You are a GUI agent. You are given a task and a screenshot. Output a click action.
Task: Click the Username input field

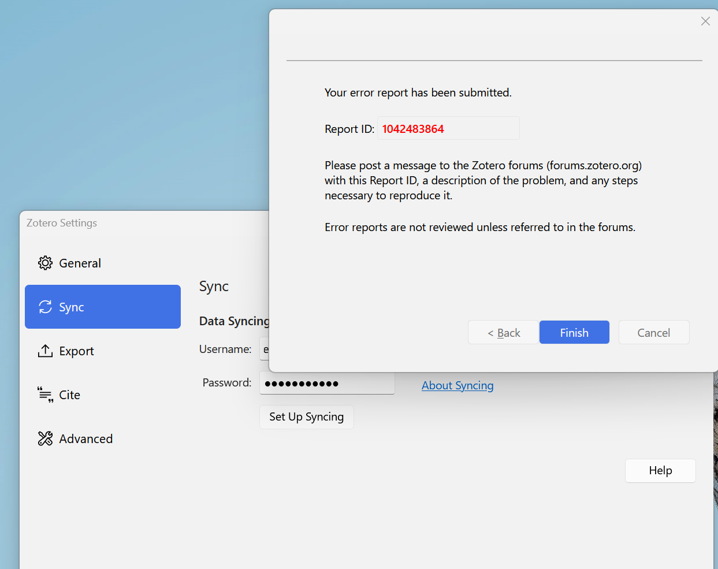point(265,349)
